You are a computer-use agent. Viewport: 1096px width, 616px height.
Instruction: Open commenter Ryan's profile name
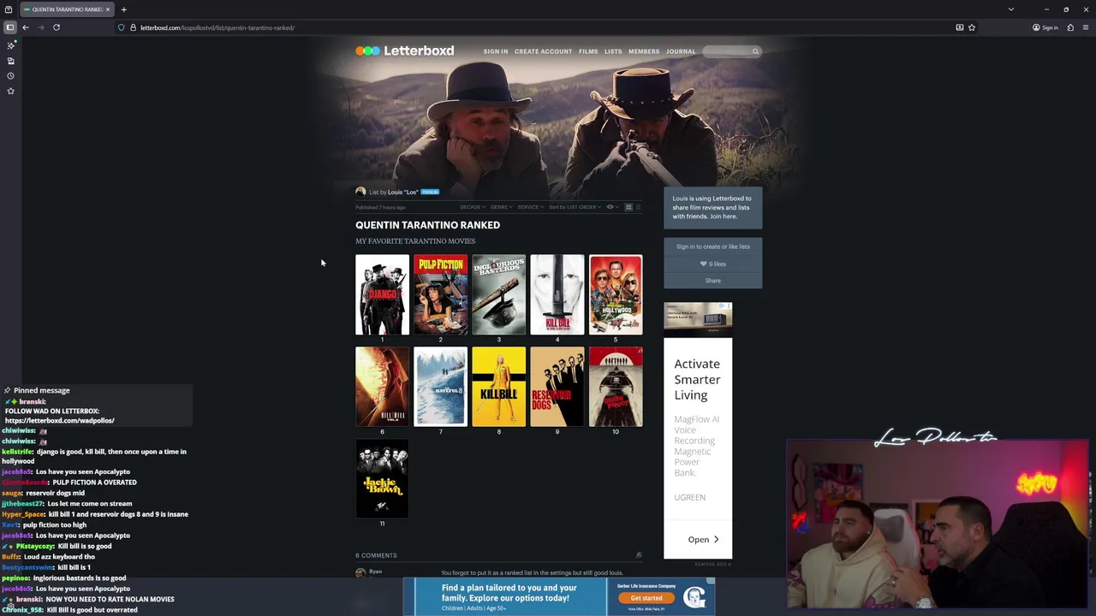(x=375, y=572)
